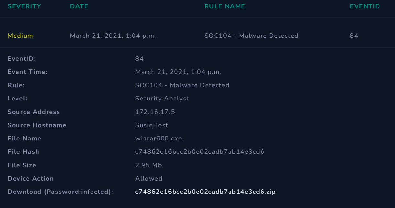Sort alerts by RULE NAME column
The width and height of the screenshot is (395, 208).
(x=224, y=6)
